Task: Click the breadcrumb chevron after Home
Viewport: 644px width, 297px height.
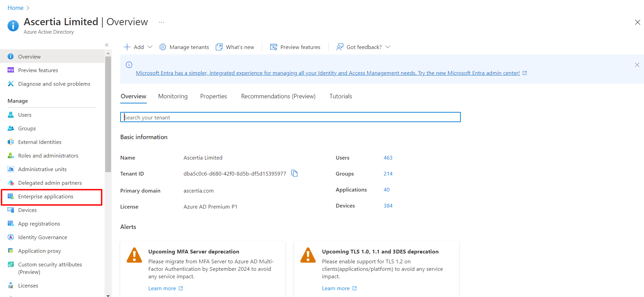Action: (x=28, y=8)
